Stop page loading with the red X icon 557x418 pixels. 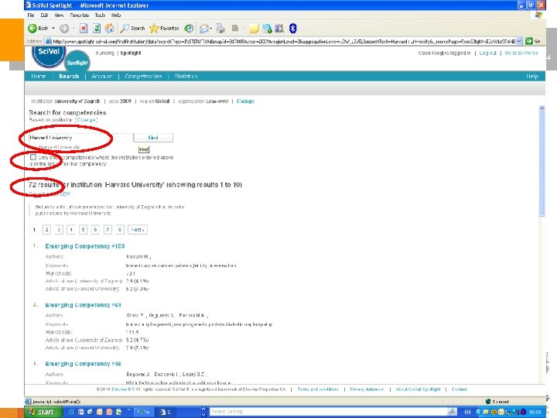click(x=84, y=28)
